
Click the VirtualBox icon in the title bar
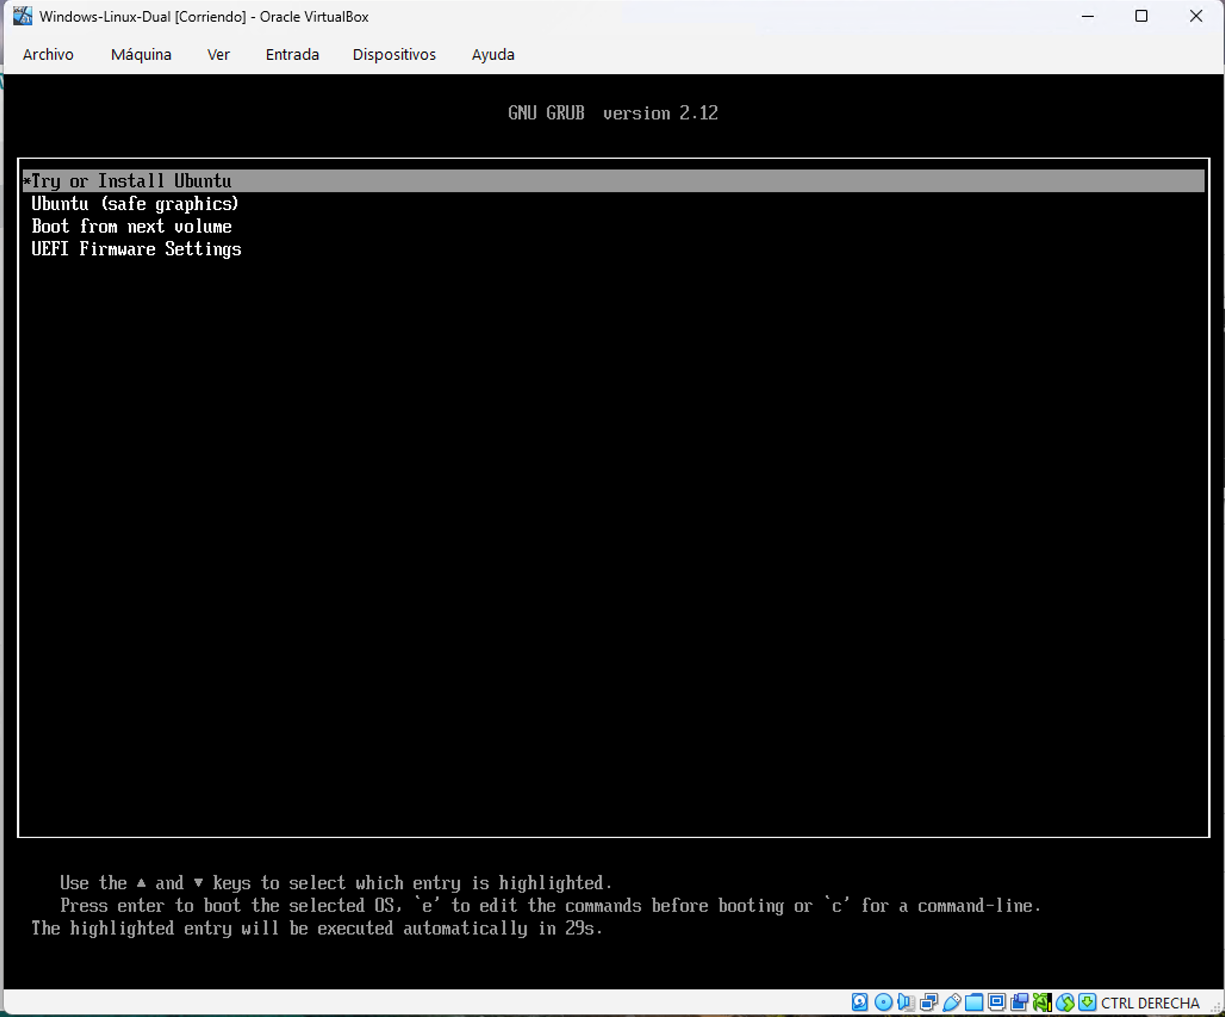[x=23, y=16]
